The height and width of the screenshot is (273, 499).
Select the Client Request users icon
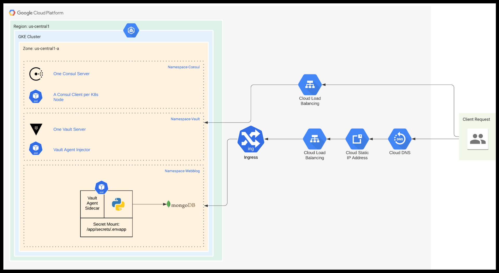click(x=478, y=139)
